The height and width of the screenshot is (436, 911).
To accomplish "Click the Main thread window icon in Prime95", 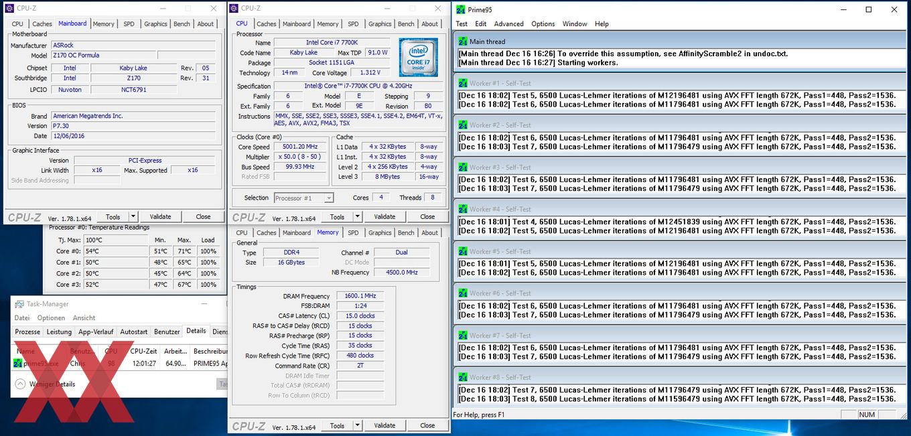I will pyautogui.click(x=463, y=42).
